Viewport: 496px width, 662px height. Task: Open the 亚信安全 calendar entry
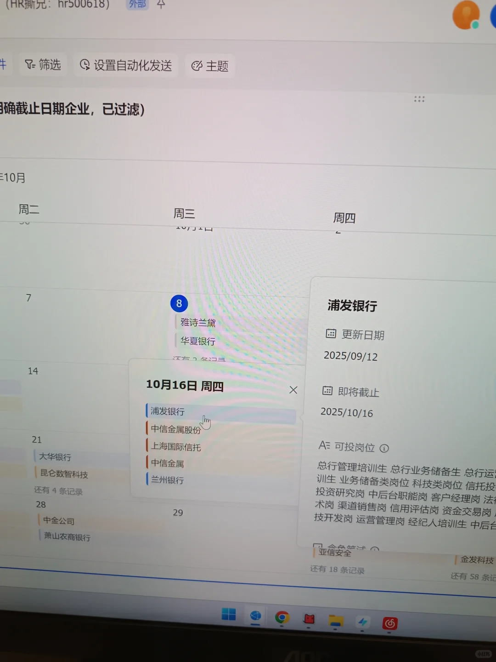[334, 552]
